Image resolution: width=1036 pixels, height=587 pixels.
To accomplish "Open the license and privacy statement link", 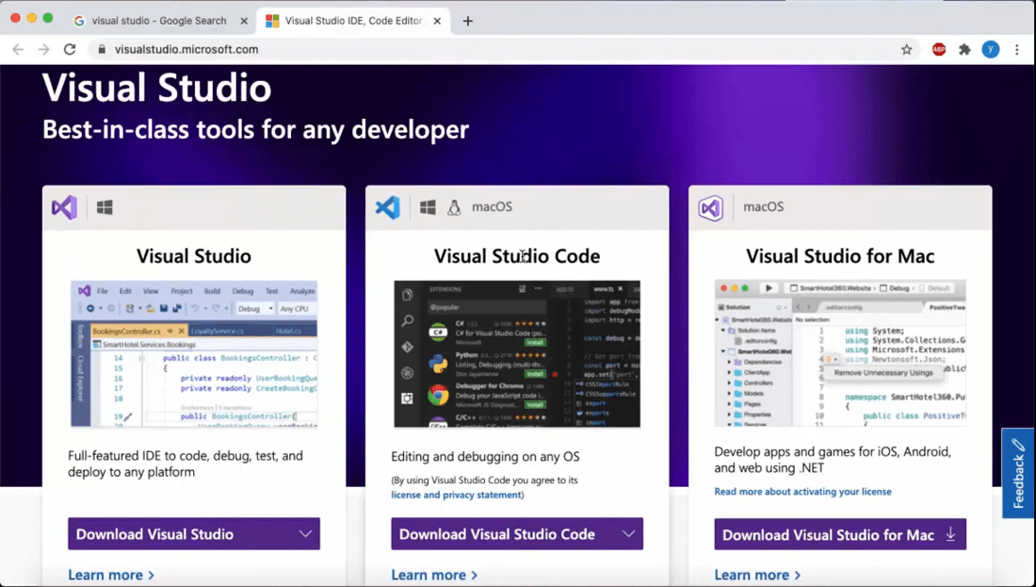I will coord(456,495).
